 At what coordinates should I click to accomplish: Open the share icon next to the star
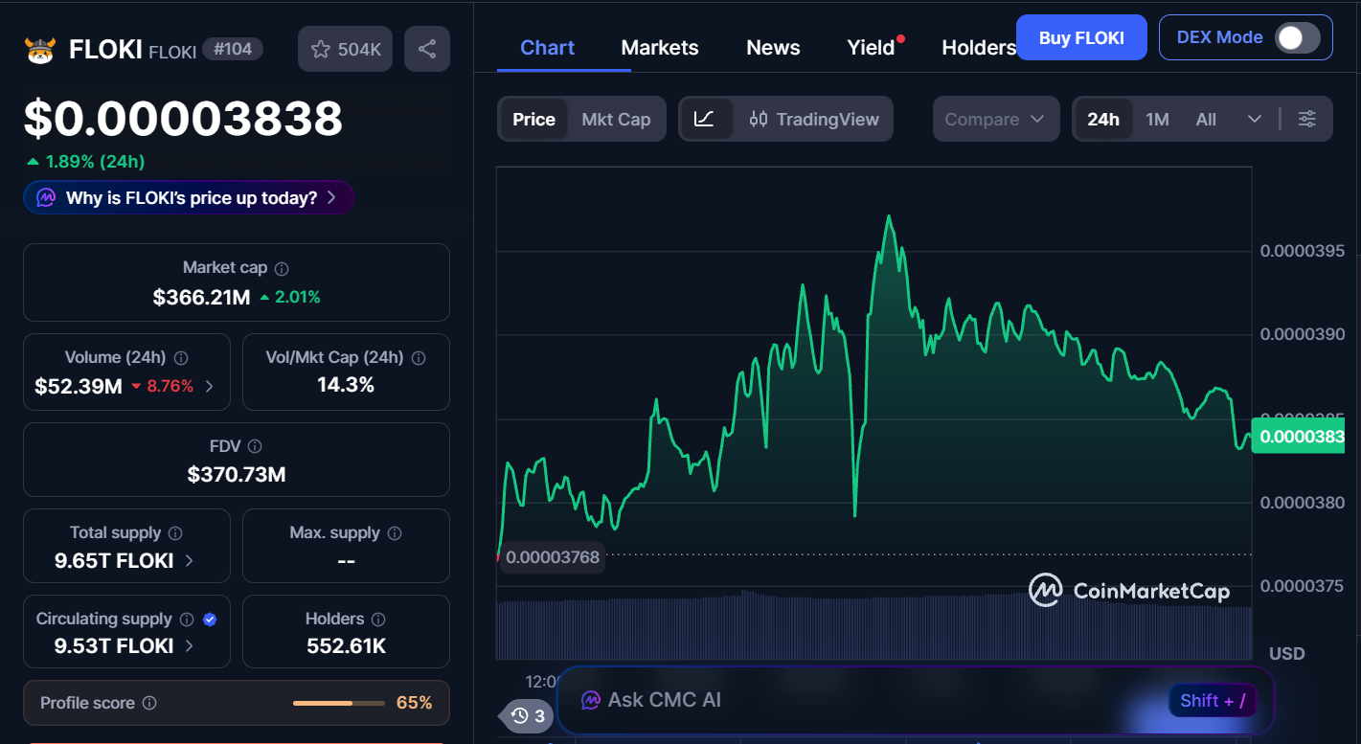point(427,48)
